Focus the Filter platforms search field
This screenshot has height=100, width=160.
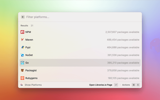75,17
